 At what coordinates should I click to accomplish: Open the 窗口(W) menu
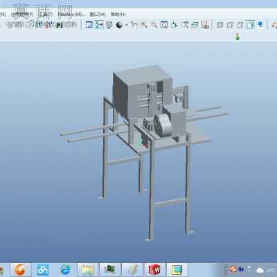click(x=98, y=15)
